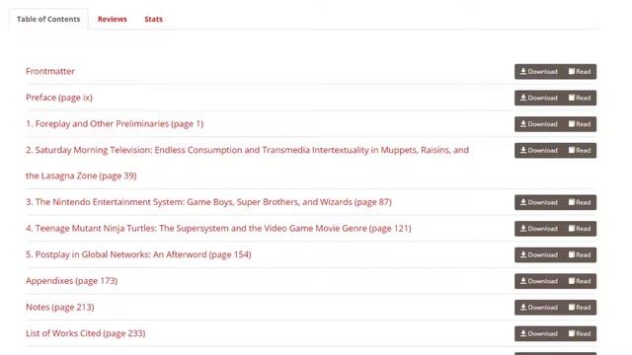
Task: Download chapter 1 Foreplay and Other Preliminaries
Action: click(x=538, y=124)
